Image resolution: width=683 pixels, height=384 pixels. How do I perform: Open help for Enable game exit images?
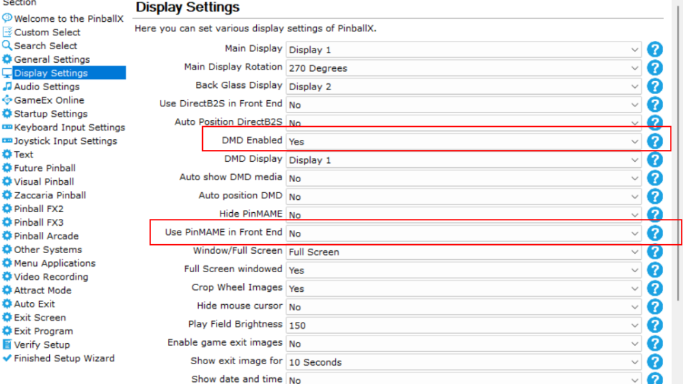point(655,343)
